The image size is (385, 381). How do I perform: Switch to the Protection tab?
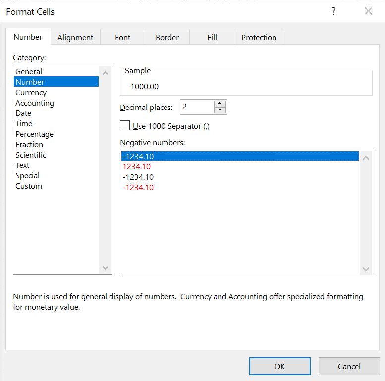click(259, 37)
